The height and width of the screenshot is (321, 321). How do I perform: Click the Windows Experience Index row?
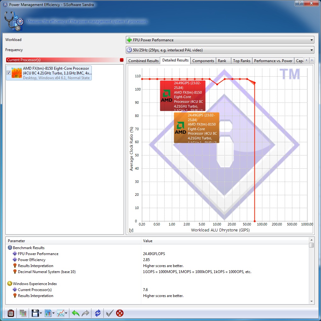click(157, 283)
